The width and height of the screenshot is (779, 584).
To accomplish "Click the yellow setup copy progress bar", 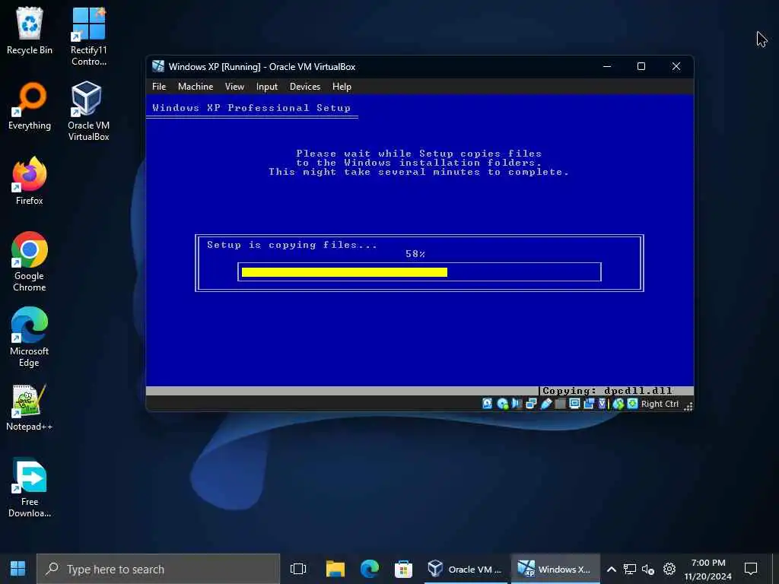I will (345, 272).
